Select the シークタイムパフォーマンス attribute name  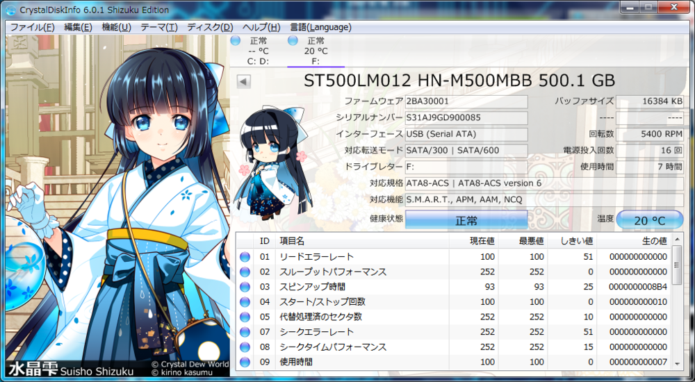click(333, 347)
